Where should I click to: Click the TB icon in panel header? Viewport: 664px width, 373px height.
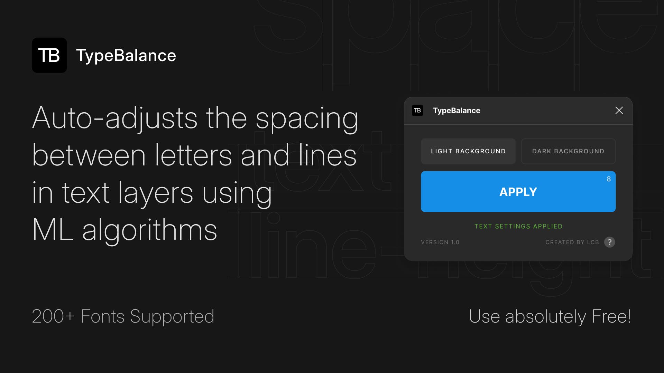418,110
